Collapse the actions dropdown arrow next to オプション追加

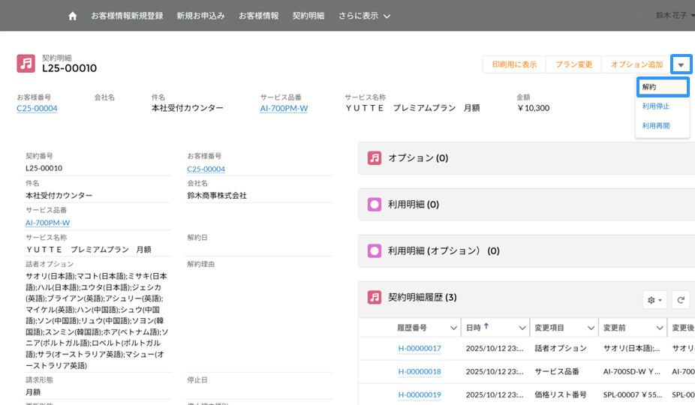[681, 64]
